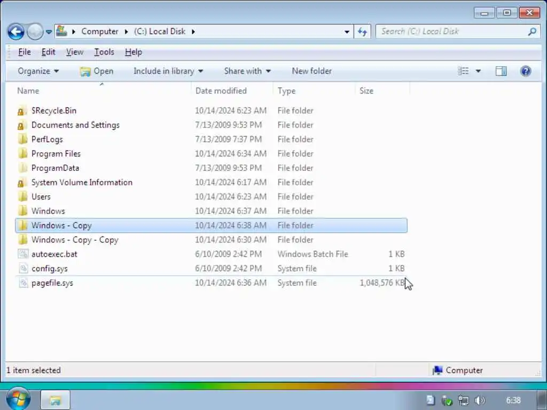Select the pagefile.sys file icon
This screenshot has width=547, height=410.
23,282
